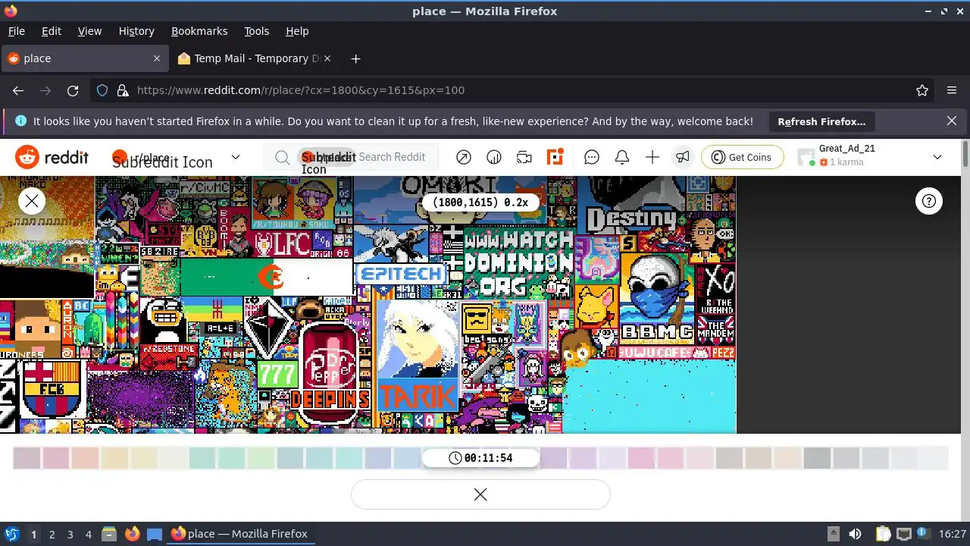Click the Dr Pepper can artwork
The height and width of the screenshot is (546, 970).
pyautogui.click(x=330, y=373)
